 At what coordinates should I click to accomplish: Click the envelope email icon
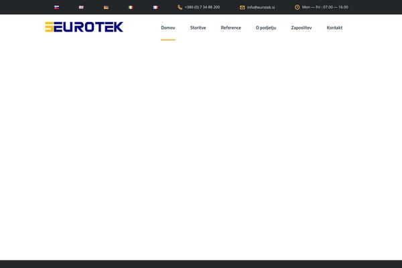[243, 7]
